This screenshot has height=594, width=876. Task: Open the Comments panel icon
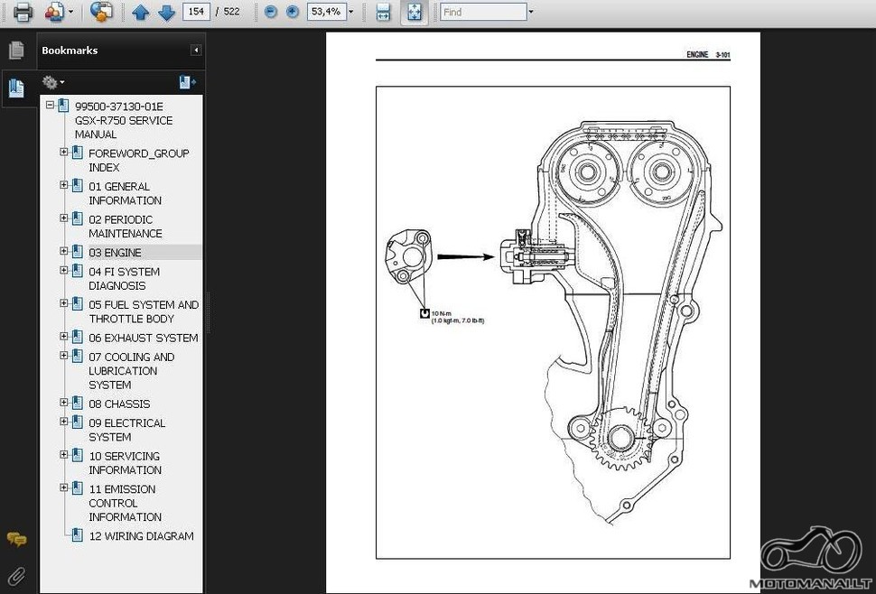[x=16, y=539]
